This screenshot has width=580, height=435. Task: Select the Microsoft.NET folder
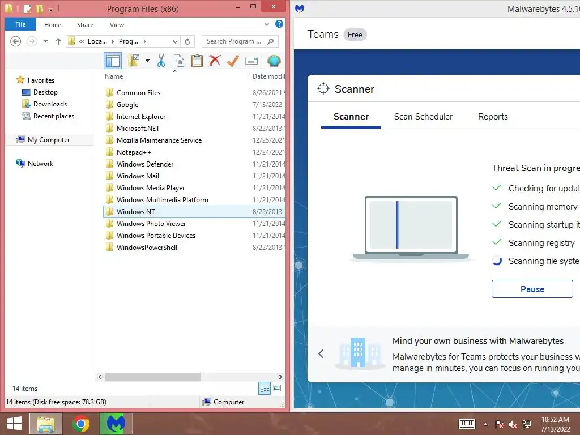point(138,129)
